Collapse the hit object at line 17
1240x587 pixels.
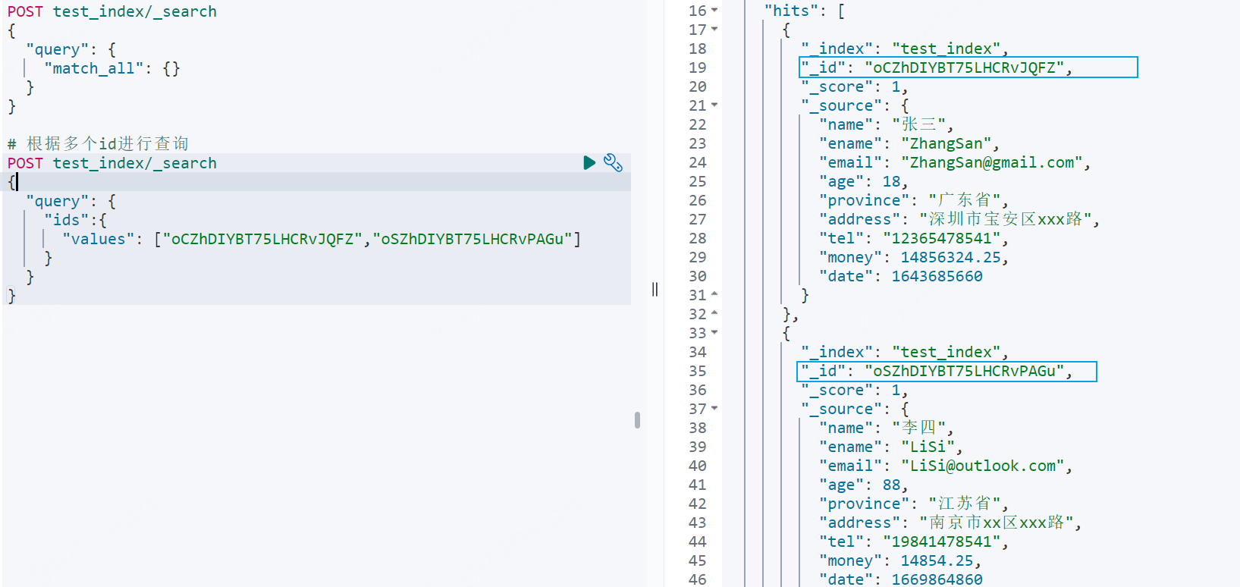[x=714, y=30]
